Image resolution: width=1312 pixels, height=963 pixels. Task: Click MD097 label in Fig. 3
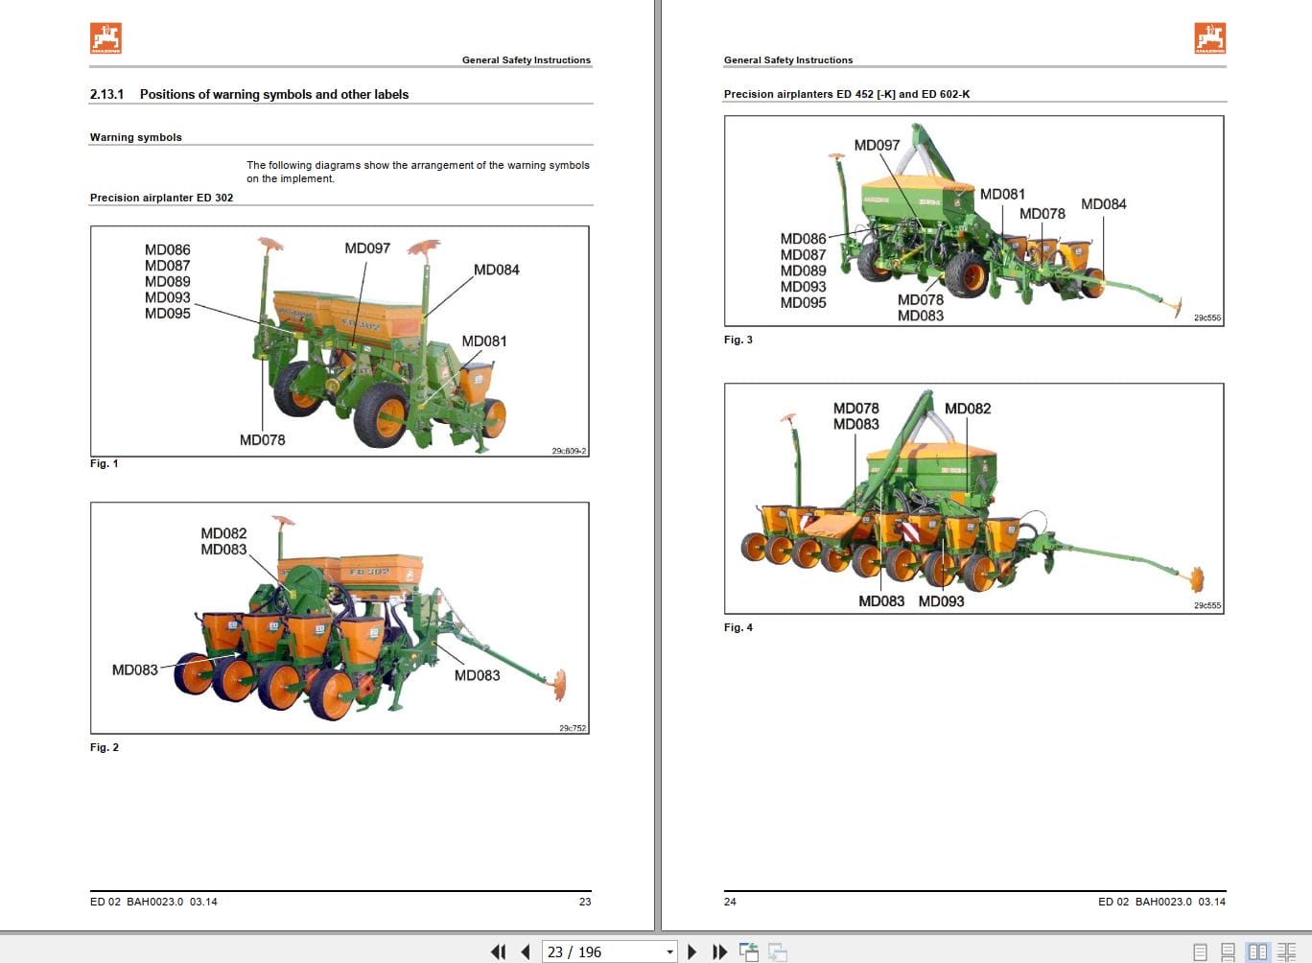point(878,146)
